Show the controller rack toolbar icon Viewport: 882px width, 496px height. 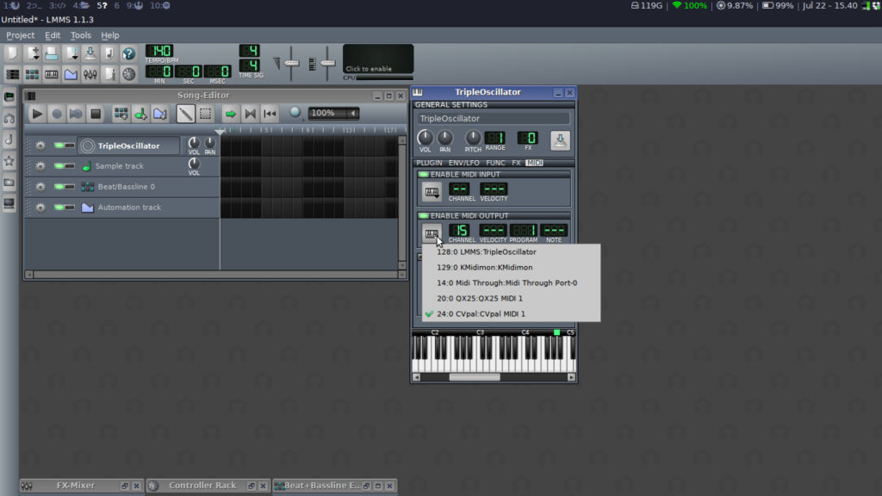pos(129,74)
